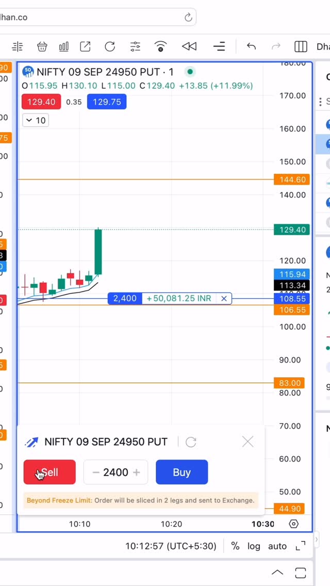Open the chart layout selector icon

click(301, 47)
